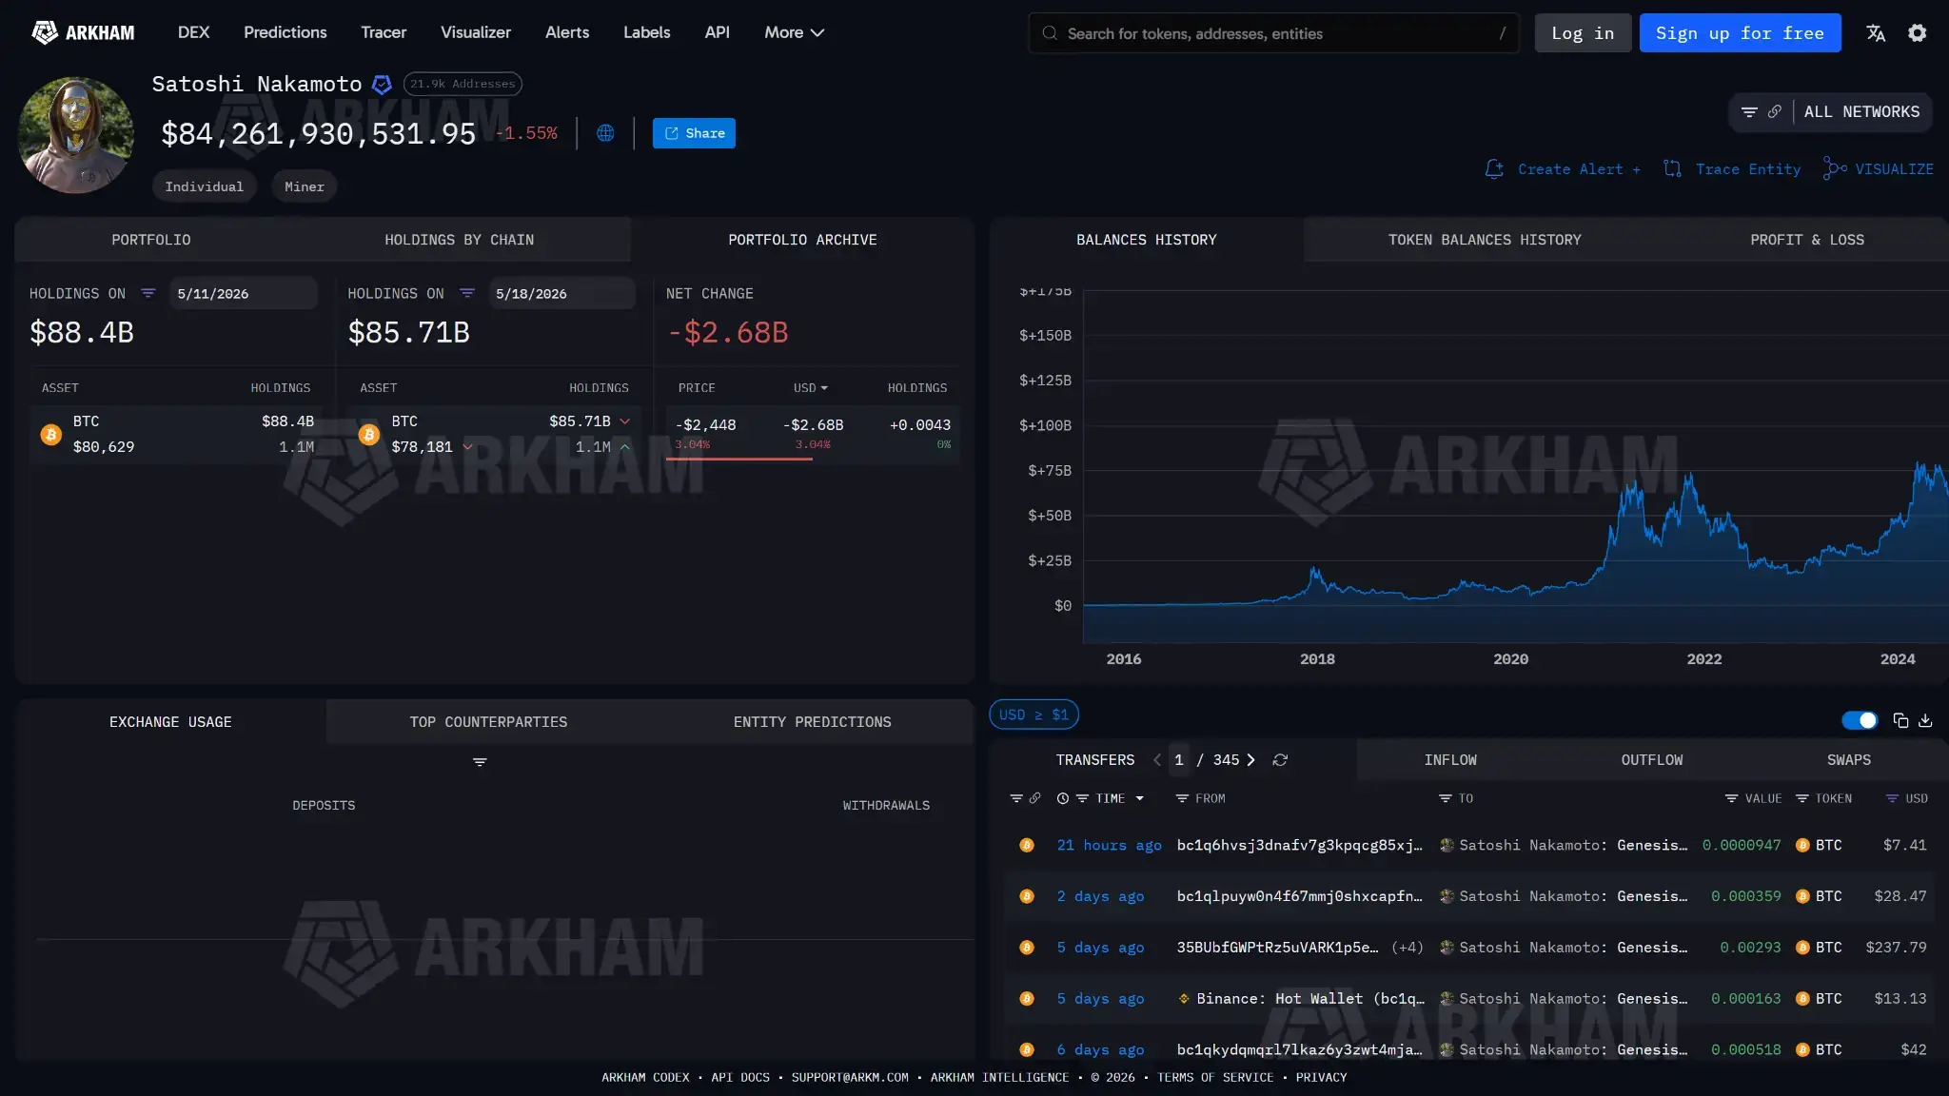1949x1096 pixels.
Task: Click filter icon beside 5/18/2026 HOLDINGS ON
Action: coord(466,293)
